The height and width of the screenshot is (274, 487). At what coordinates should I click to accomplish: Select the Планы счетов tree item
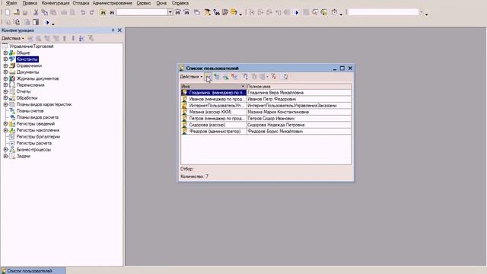pos(30,111)
